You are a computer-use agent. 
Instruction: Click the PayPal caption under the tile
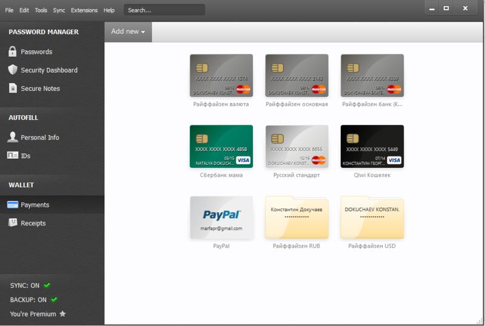coord(221,246)
